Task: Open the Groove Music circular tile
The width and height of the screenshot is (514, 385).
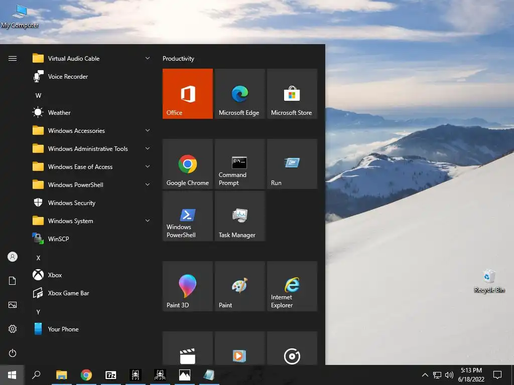Action: pyautogui.click(x=292, y=348)
